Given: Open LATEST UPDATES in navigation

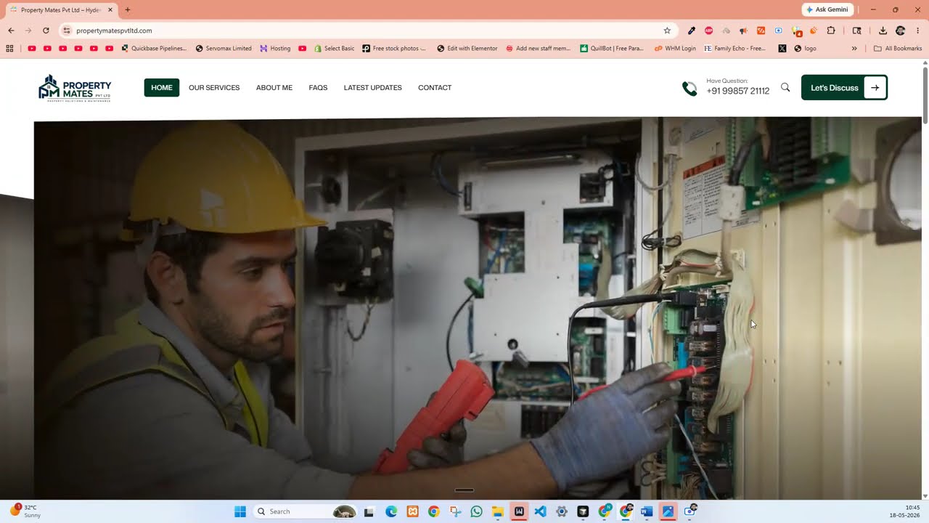Looking at the screenshot, I should pyautogui.click(x=373, y=88).
